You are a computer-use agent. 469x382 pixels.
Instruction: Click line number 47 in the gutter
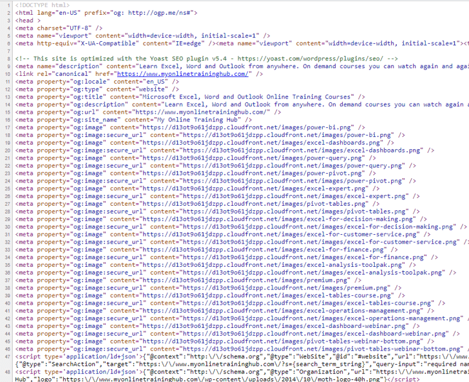pyautogui.click(x=8, y=357)
